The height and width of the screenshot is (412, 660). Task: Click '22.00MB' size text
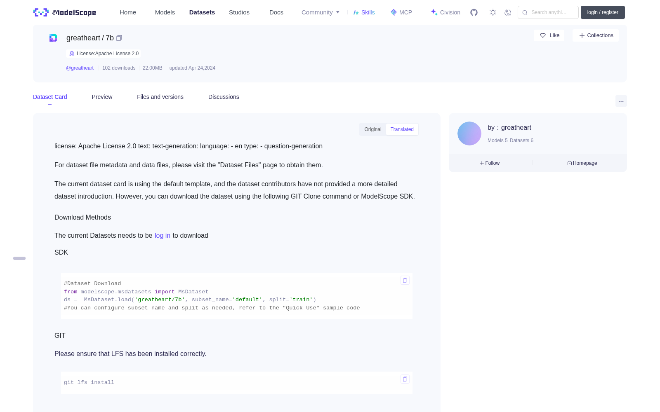point(153,68)
